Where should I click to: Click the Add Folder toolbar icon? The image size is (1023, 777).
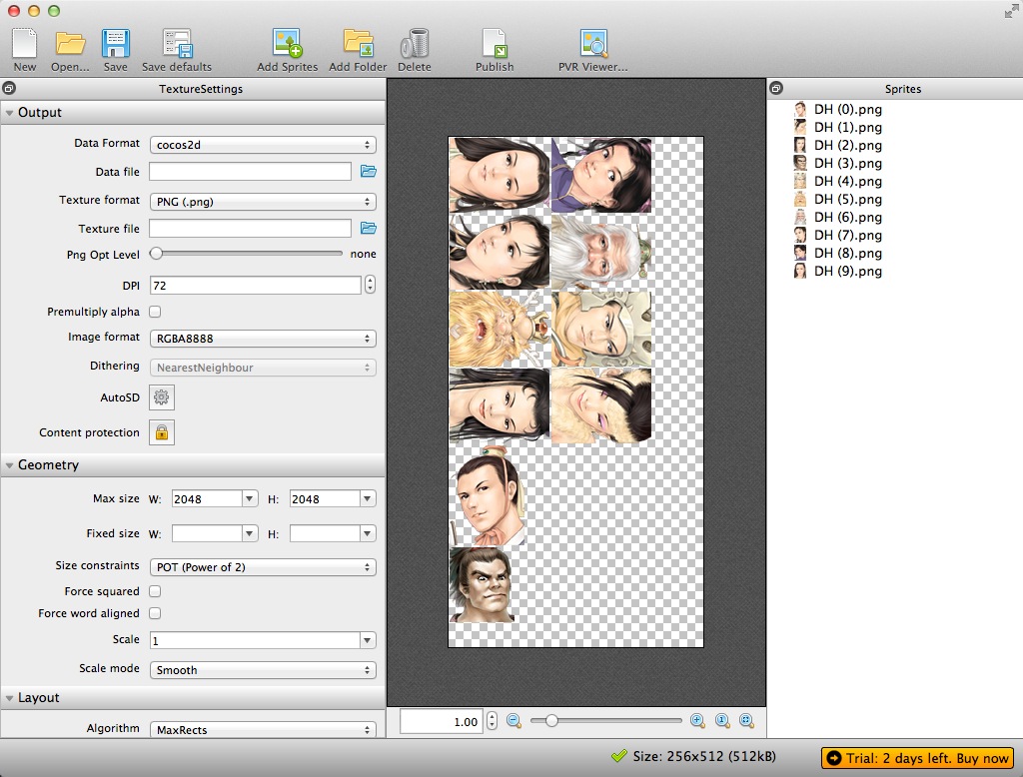pyautogui.click(x=357, y=44)
